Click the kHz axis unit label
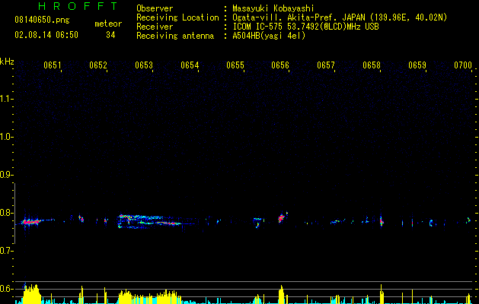The image size is (479, 304). [x=7, y=62]
